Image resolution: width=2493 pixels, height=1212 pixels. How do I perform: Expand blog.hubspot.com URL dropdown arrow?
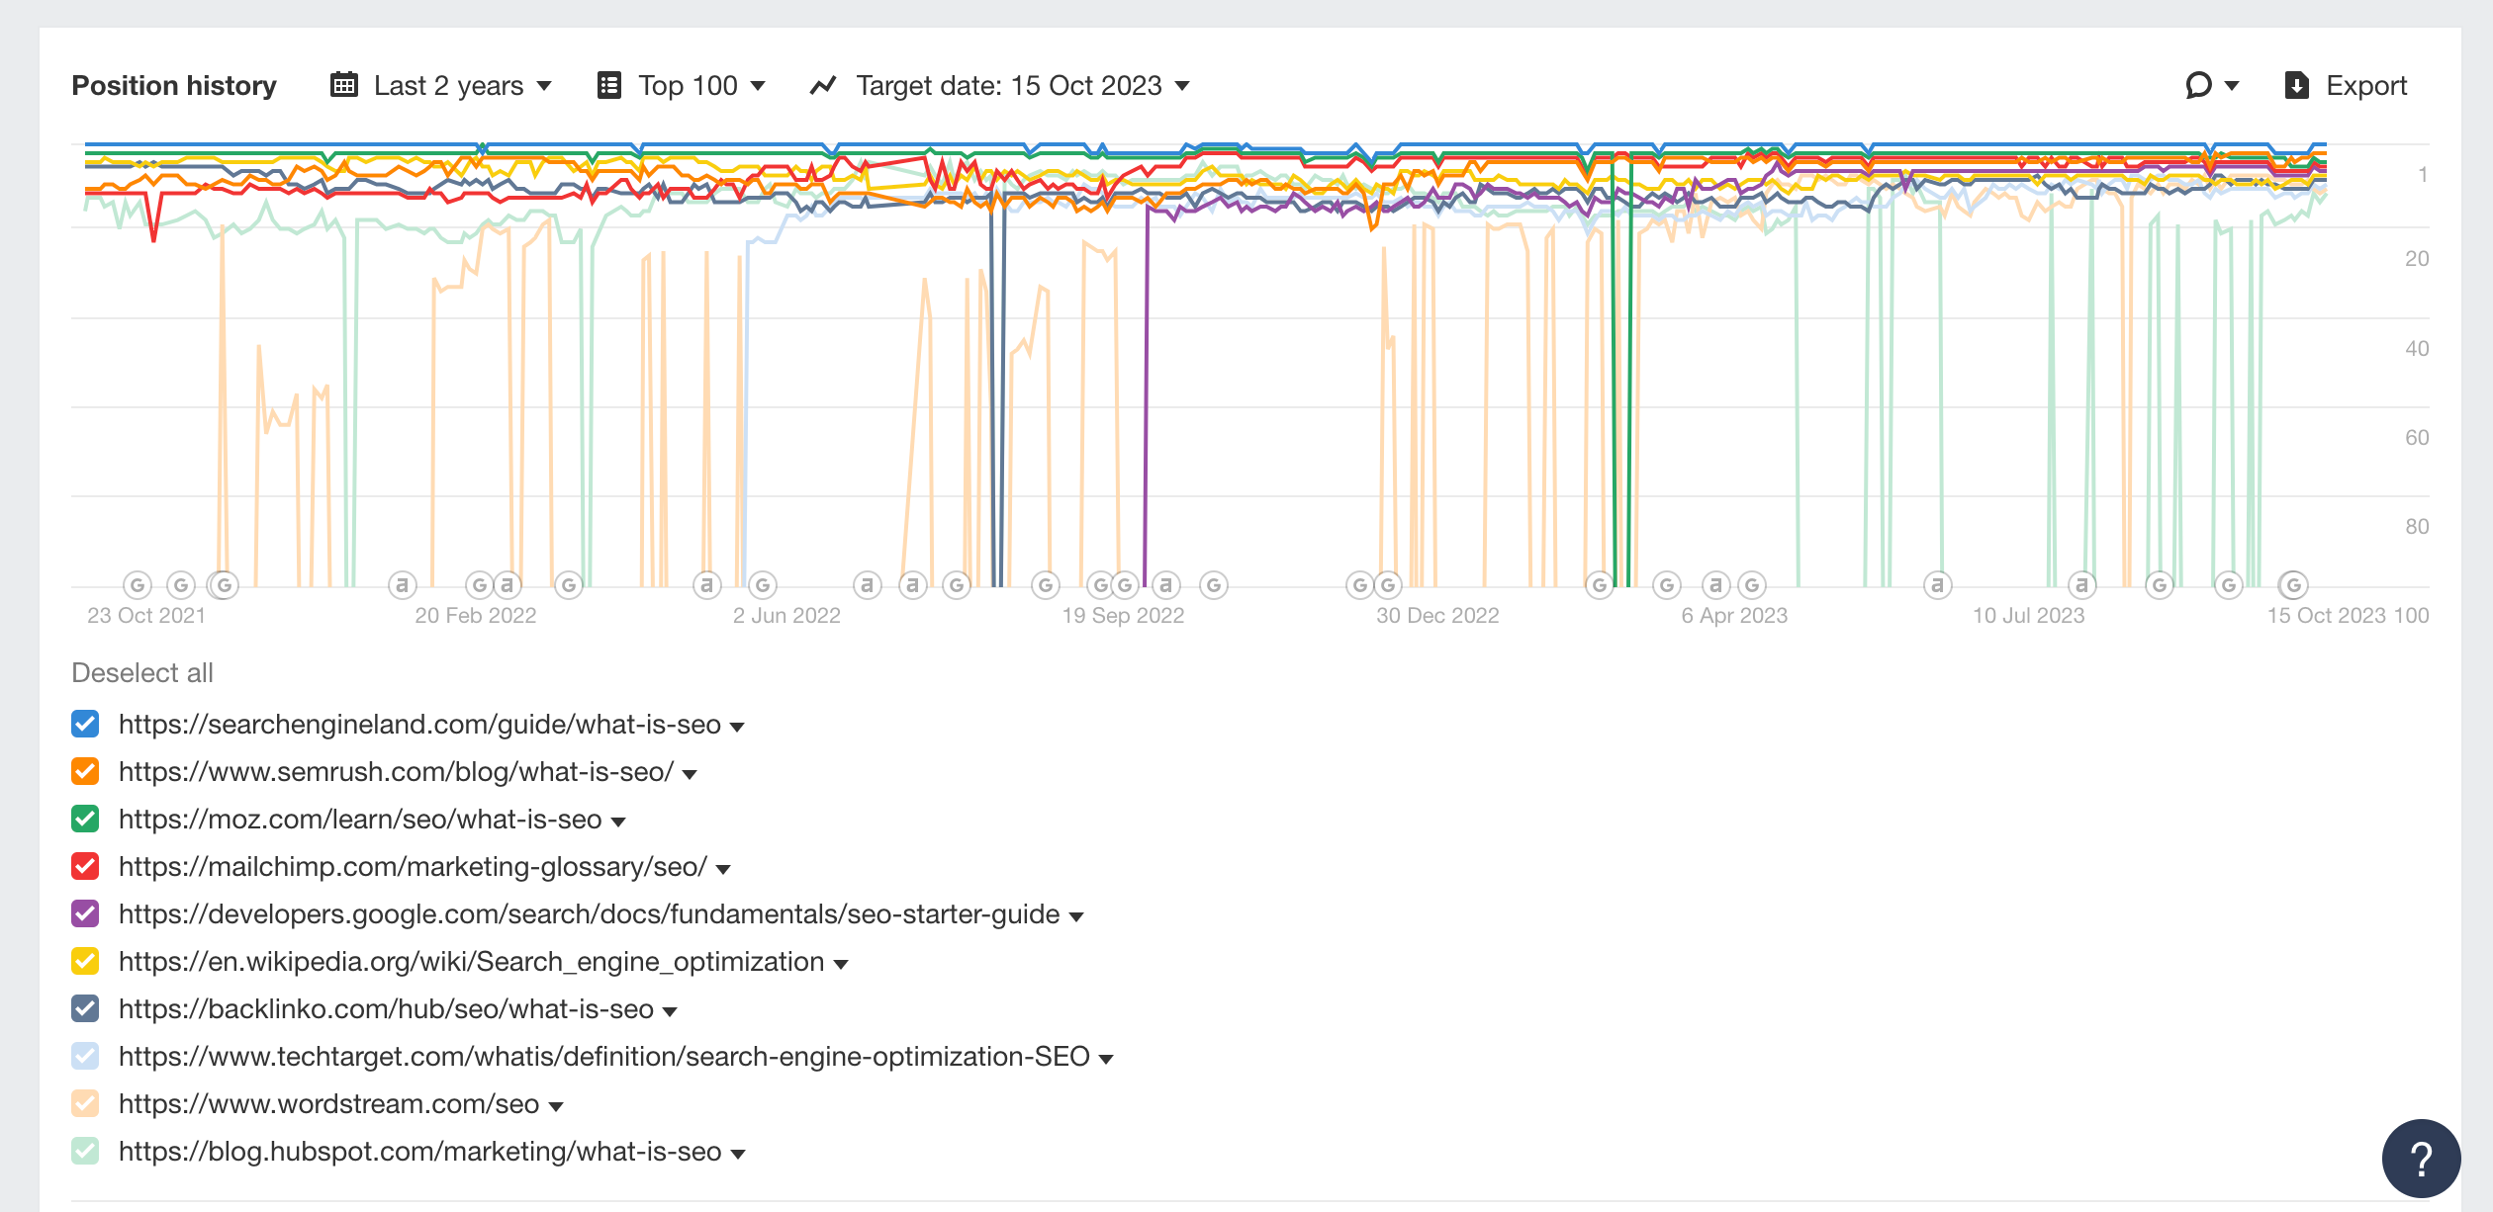point(738,1154)
